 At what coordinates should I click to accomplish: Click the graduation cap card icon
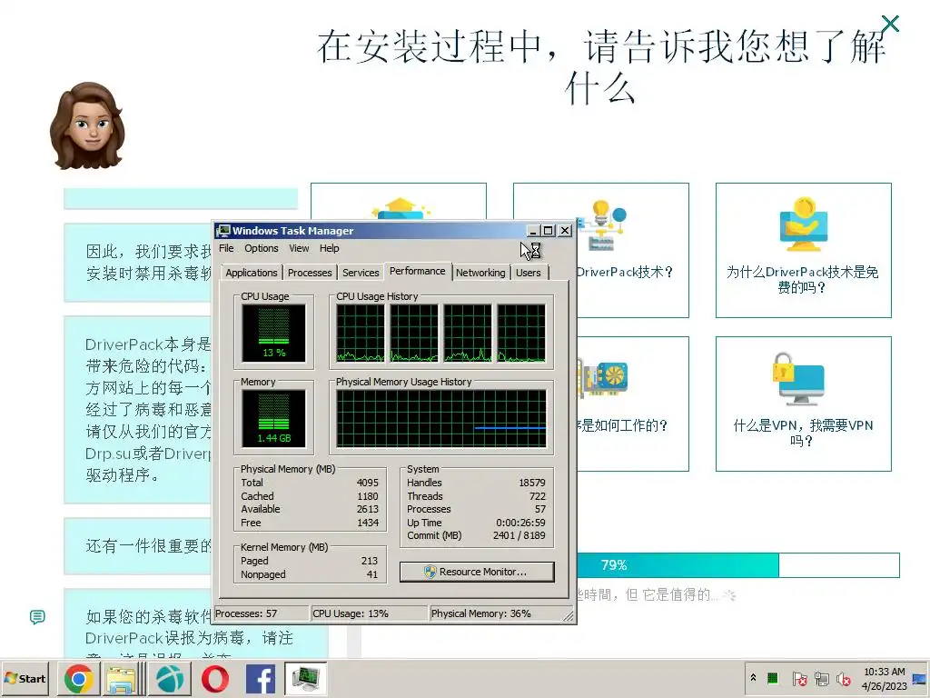400,208
